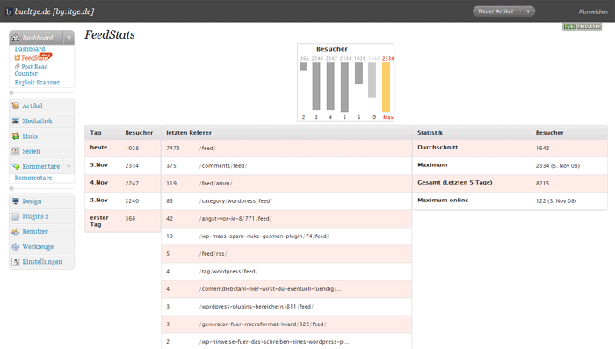Click the Design monitor icon
This screenshot has width=615, height=349.
point(16,201)
